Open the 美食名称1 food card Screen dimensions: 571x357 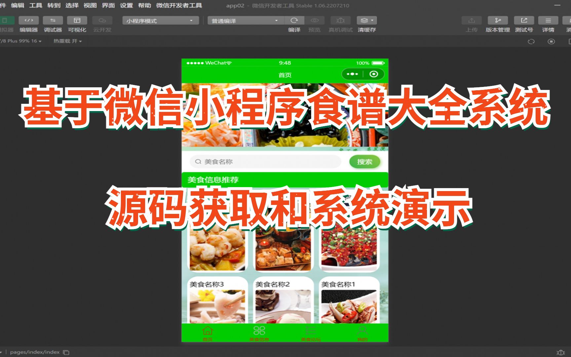tap(349, 300)
